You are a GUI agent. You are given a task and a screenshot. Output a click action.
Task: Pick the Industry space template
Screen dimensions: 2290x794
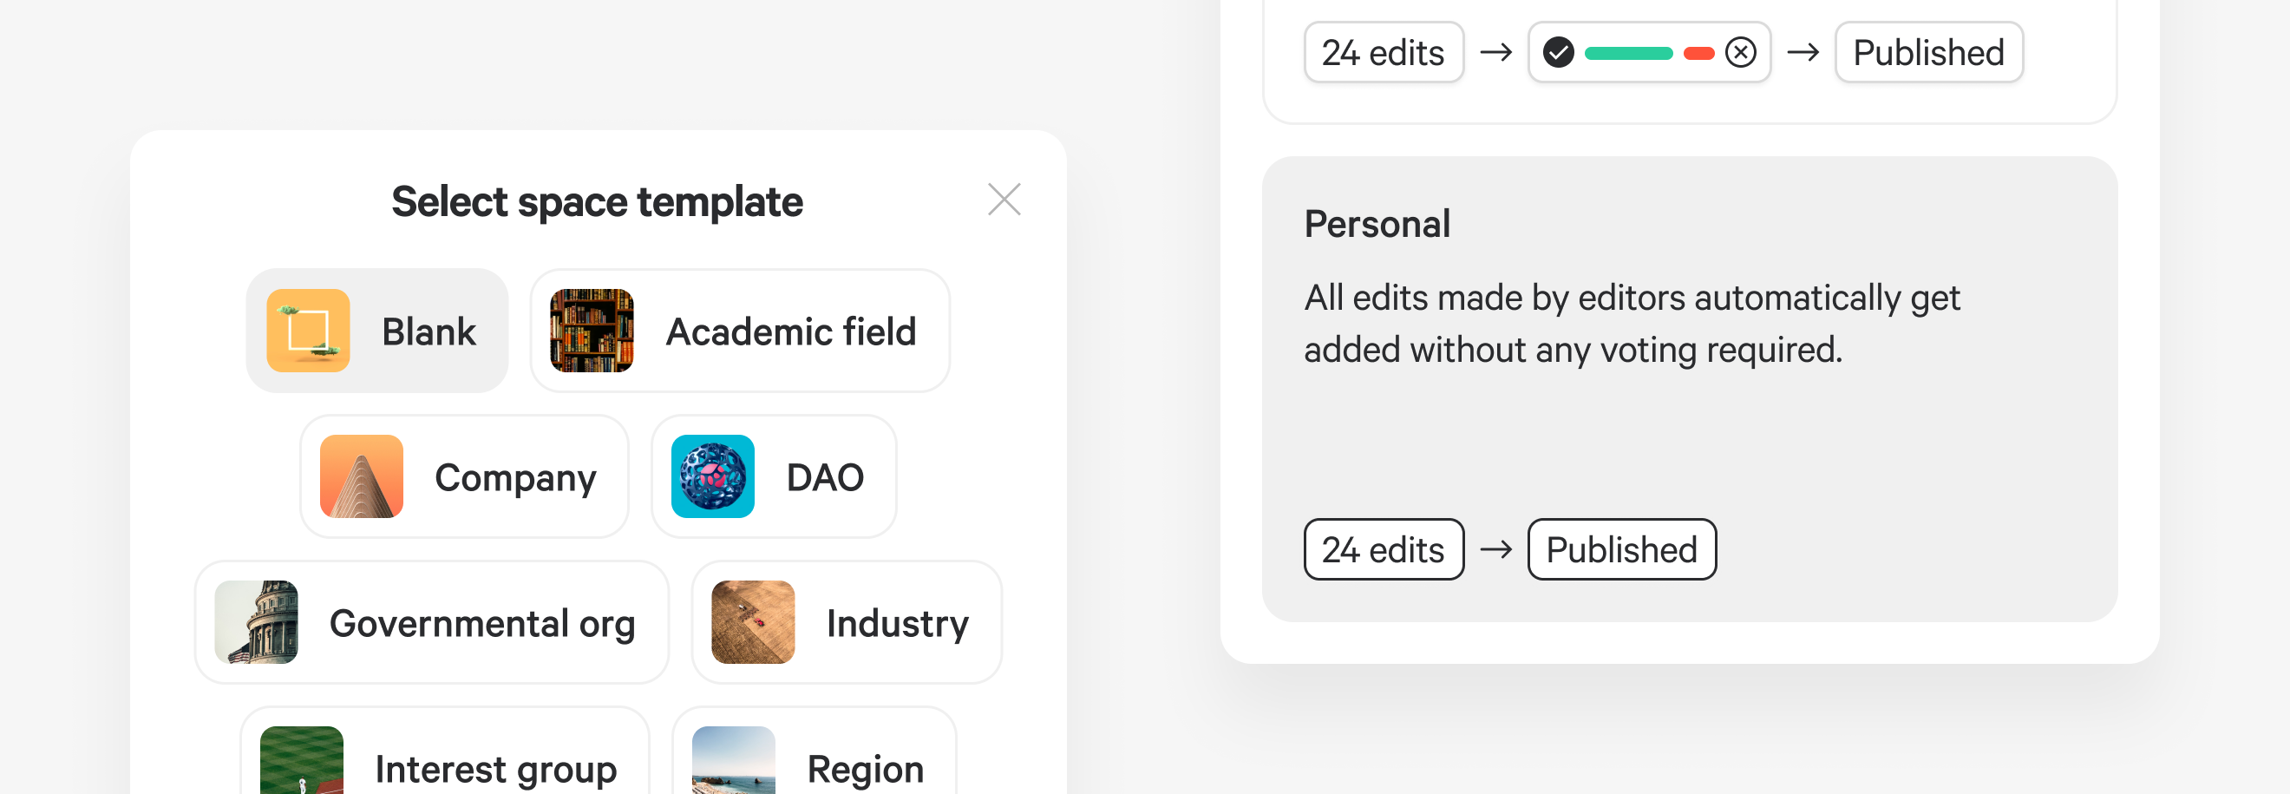847,622
